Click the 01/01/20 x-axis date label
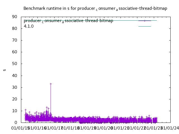Screen dimensions: 179x134 [x=103, y=128]
